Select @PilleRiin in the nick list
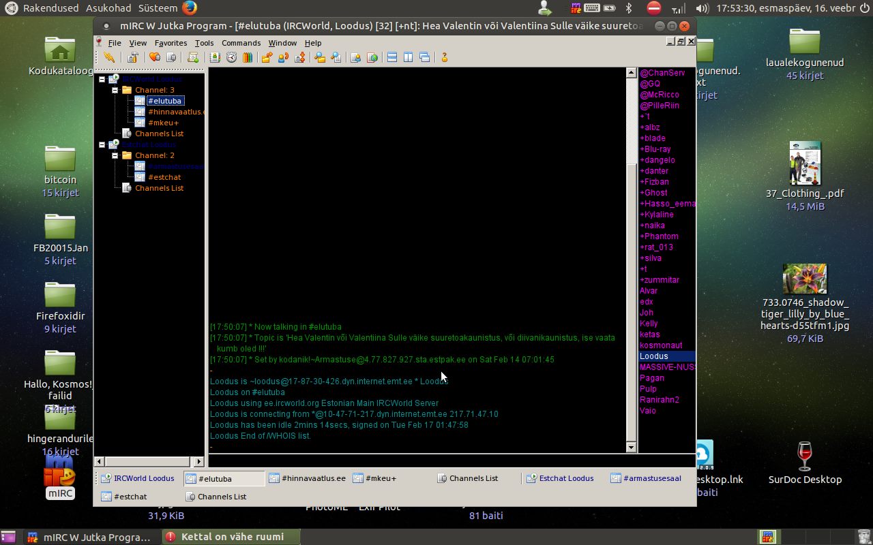This screenshot has height=545, width=873. 660,106
